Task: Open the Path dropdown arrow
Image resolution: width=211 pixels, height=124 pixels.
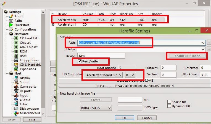Action: [203, 43]
